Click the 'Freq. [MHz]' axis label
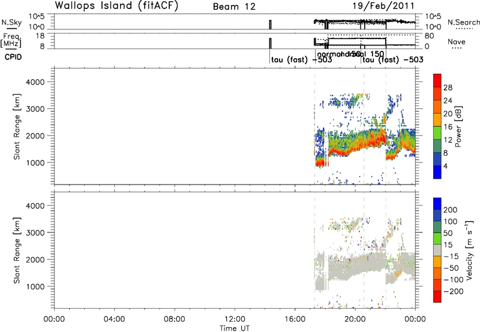The width and height of the screenshot is (480, 332). point(11,41)
